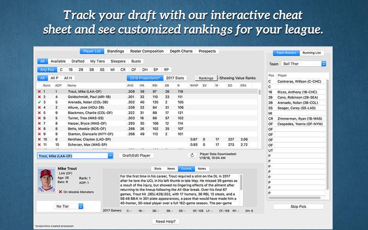Open the Team dropdown showing Ball Thor
Viewport: 368px width, 230px height.
pos(304,63)
